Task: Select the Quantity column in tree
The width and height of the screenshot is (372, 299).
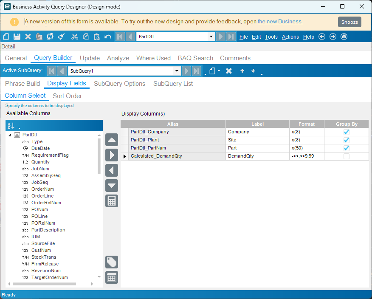Action: click(40, 162)
